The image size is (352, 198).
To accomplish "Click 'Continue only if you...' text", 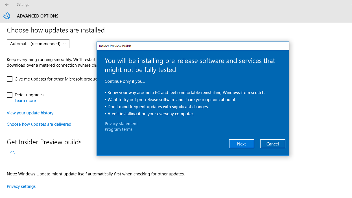I will (125, 81).
